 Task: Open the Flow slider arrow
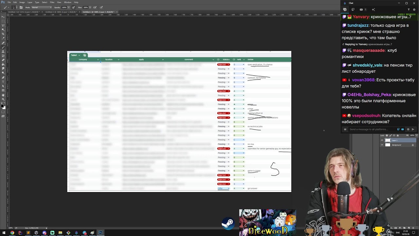click(90, 7)
